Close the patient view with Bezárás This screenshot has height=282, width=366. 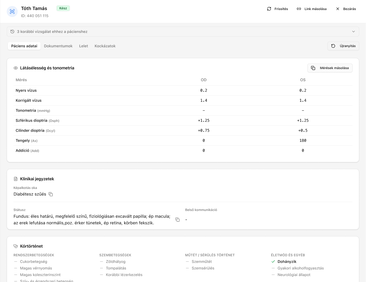coord(346,9)
